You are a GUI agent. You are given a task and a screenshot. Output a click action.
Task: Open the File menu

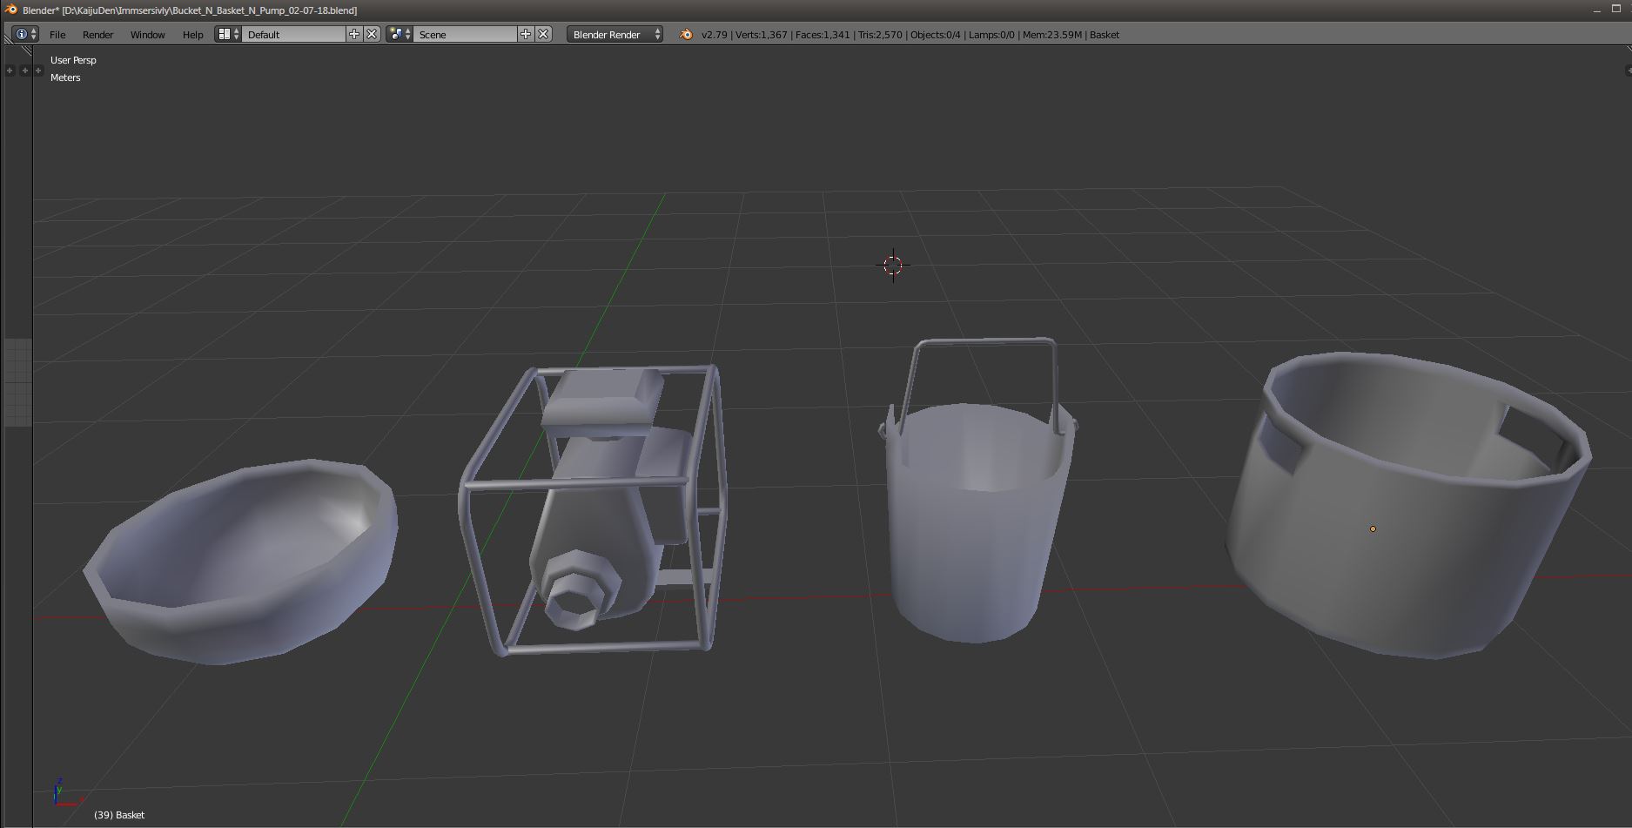[x=57, y=35]
